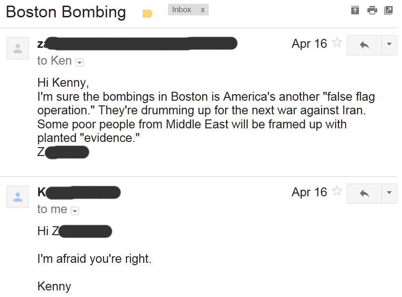Click the first sender's avatar picture
This screenshot has height=297, width=402.
pyautogui.click(x=18, y=48)
